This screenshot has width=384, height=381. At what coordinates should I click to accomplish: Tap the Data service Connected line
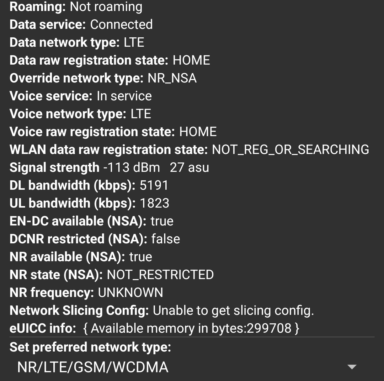[81, 24]
